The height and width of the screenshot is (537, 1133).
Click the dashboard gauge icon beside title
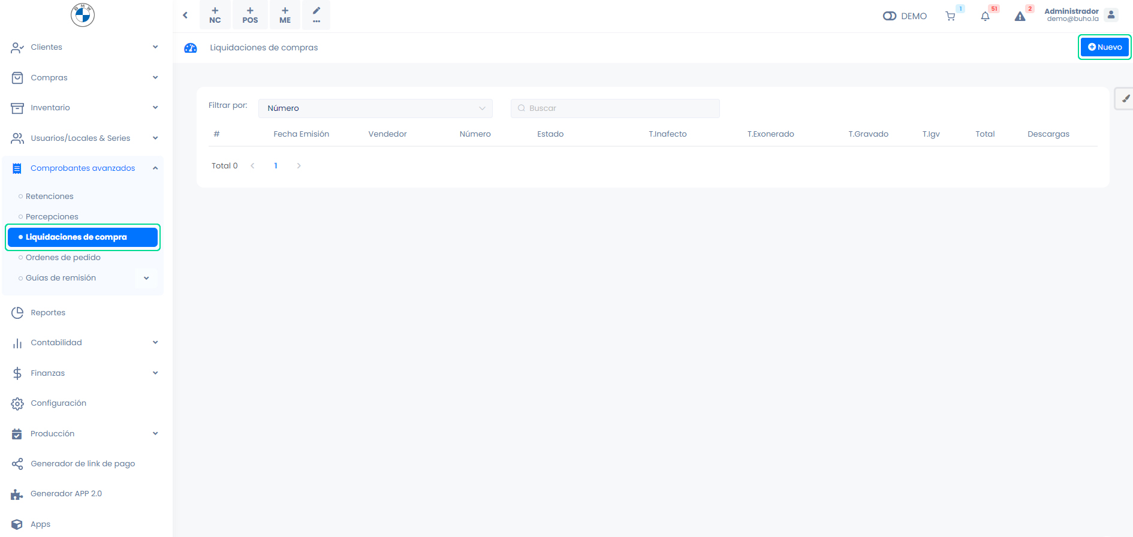point(191,48)
